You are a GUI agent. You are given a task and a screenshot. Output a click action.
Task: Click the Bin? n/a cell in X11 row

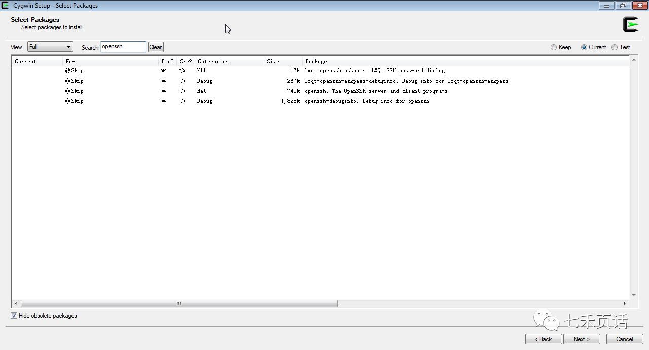click(x=163, y=71)
